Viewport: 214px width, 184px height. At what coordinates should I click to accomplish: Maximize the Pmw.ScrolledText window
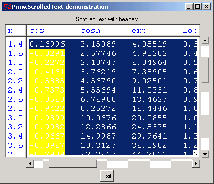[198, 7]
